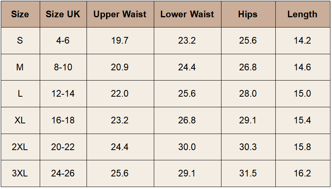The image size is (332, 189).
Task: Click Upper Waist value 19.7
Action: pyautogui.click(x=120, y=41)
